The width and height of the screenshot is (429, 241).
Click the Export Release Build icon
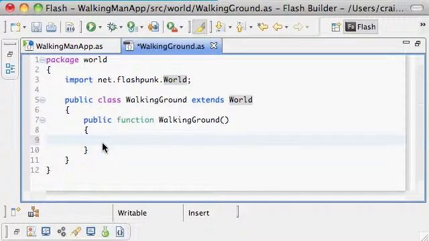(x=154, y=27)
